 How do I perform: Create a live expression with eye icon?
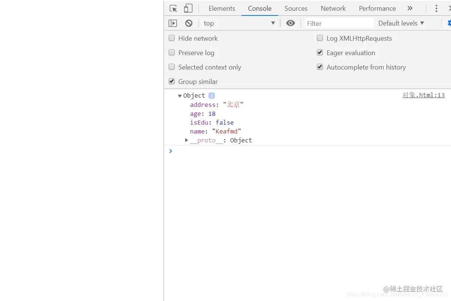291,23
